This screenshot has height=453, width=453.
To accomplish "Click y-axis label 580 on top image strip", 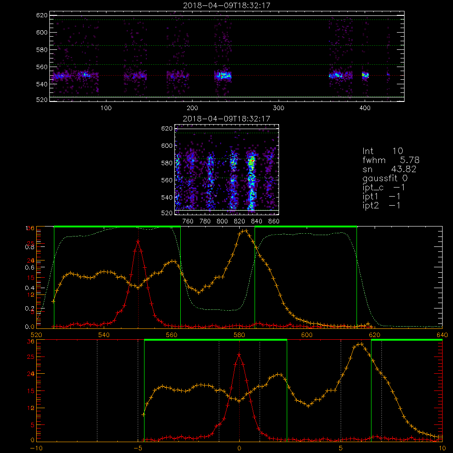I will click(42, 50).
